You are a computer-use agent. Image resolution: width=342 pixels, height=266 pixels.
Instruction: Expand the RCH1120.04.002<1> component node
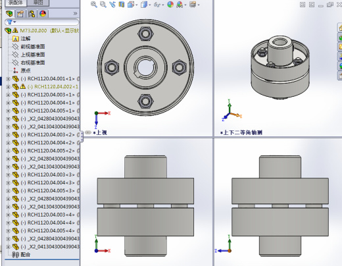point(8,87)
